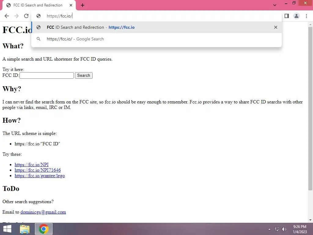
Task: Click the Chrome taskbar icon
Action: coord(44,229)
